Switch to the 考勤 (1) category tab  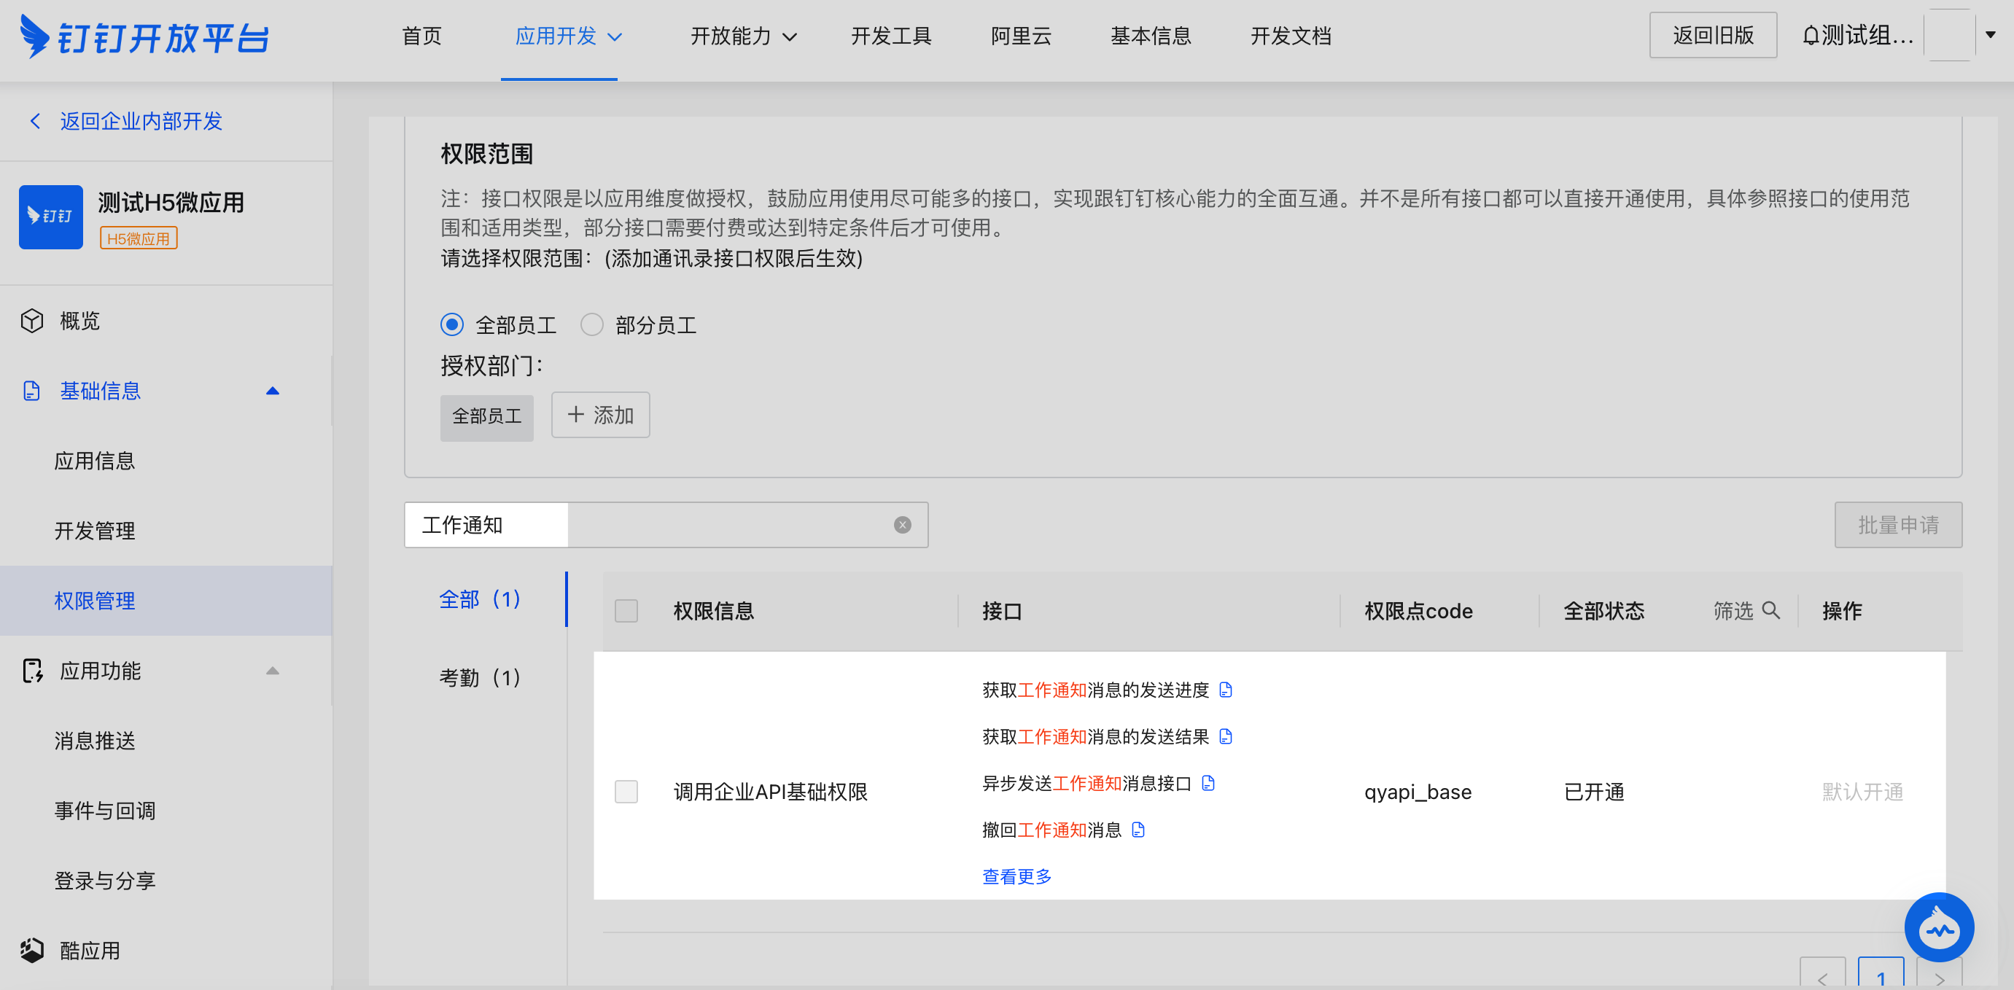pos(480,677)
